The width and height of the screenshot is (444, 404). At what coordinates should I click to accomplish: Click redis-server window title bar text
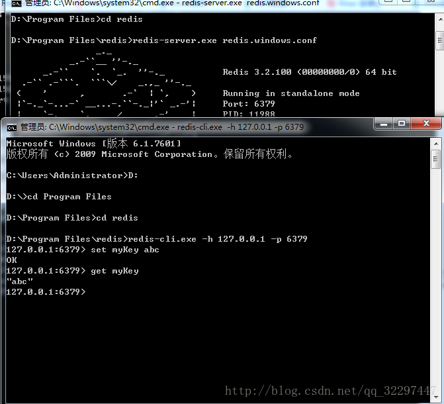click(x=172, y=3)
